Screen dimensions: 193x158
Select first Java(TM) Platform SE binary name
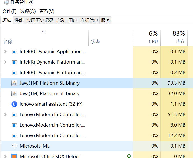pyautogui.click(x=50, y=83)
